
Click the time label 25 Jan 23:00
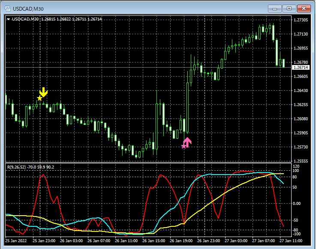pyautogui.click(x=44, y=241)
